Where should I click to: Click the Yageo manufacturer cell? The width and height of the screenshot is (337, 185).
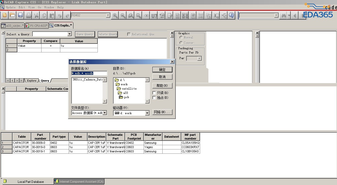153,147
